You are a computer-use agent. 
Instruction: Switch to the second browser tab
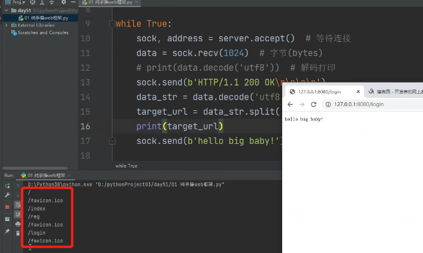pos(395,92)
